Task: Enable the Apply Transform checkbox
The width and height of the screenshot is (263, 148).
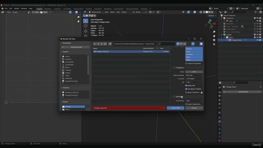Action: tap(186, 92)
